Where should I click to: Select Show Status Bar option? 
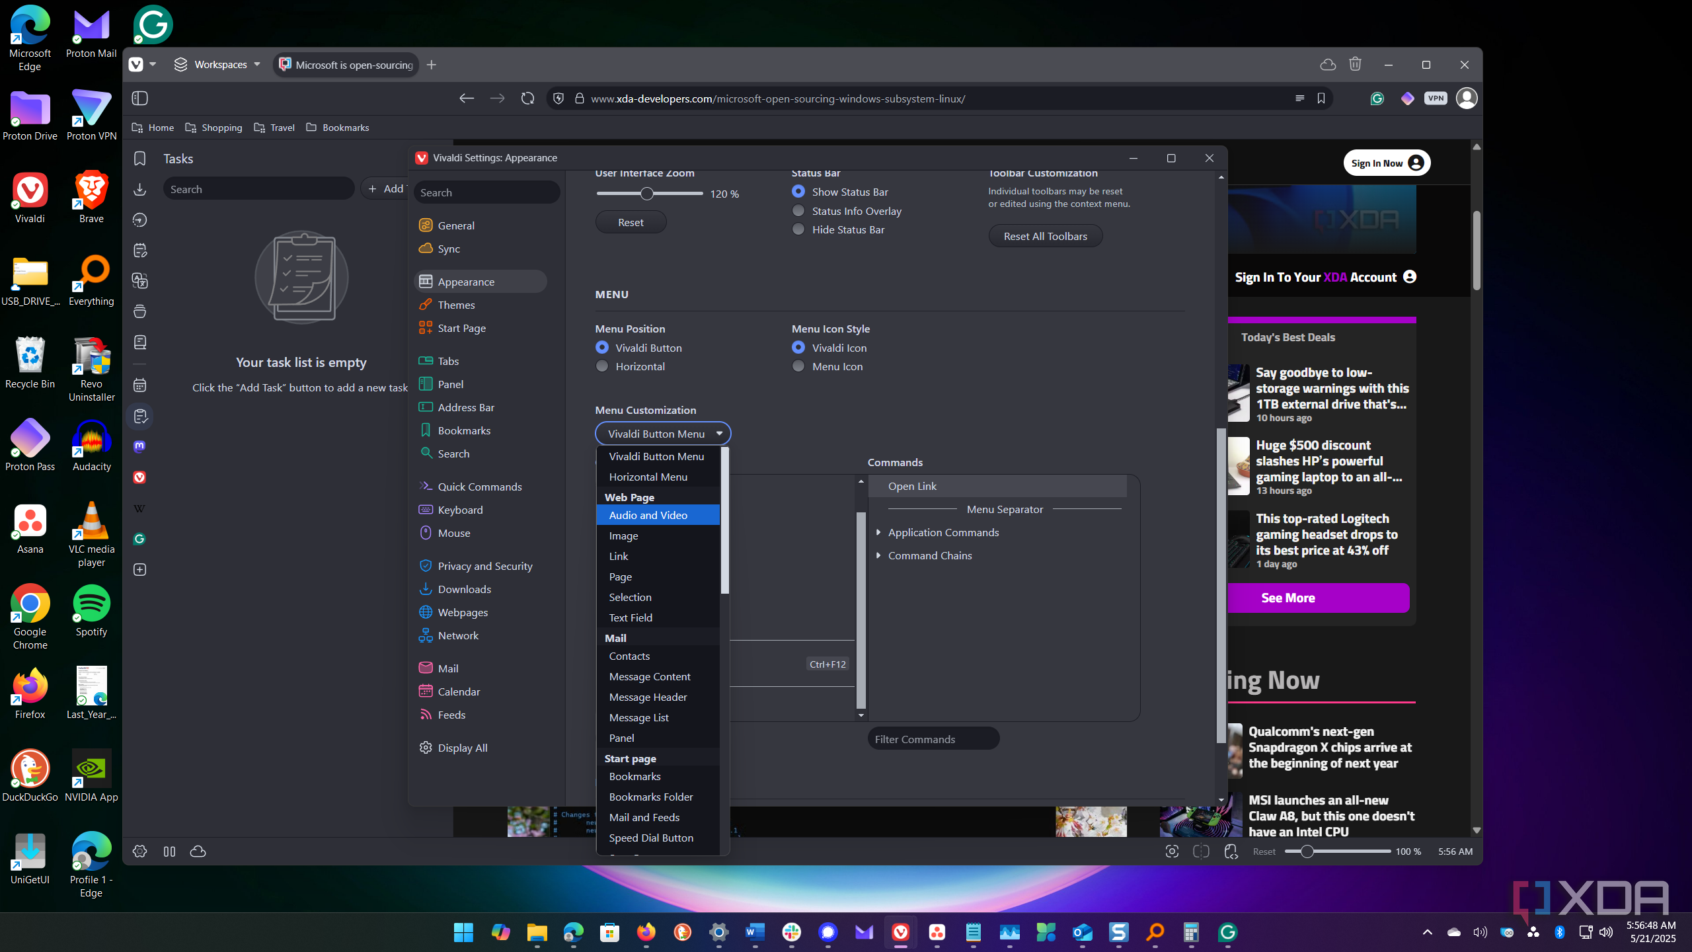[x=840, y=192]
